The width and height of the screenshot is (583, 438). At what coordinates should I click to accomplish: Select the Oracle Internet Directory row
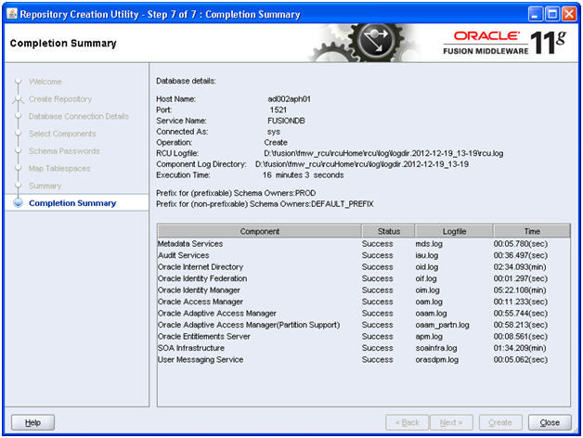364,267
